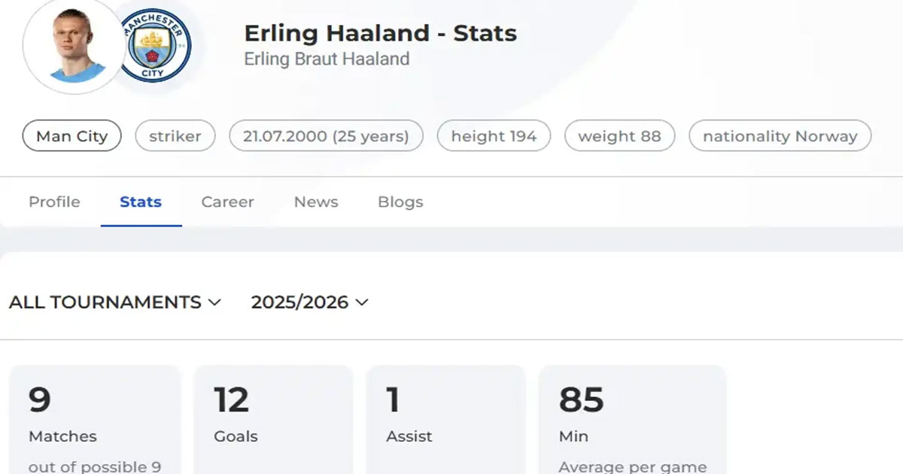Go to the News tab
The width and height of the screenshot is (903, 474).
[x=316, y=202]
